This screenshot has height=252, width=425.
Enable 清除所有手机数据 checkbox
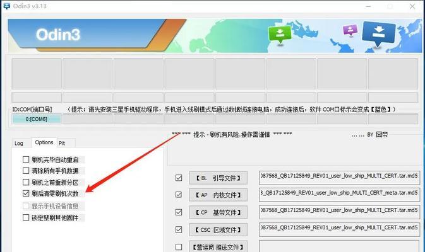tap(26, 171)
